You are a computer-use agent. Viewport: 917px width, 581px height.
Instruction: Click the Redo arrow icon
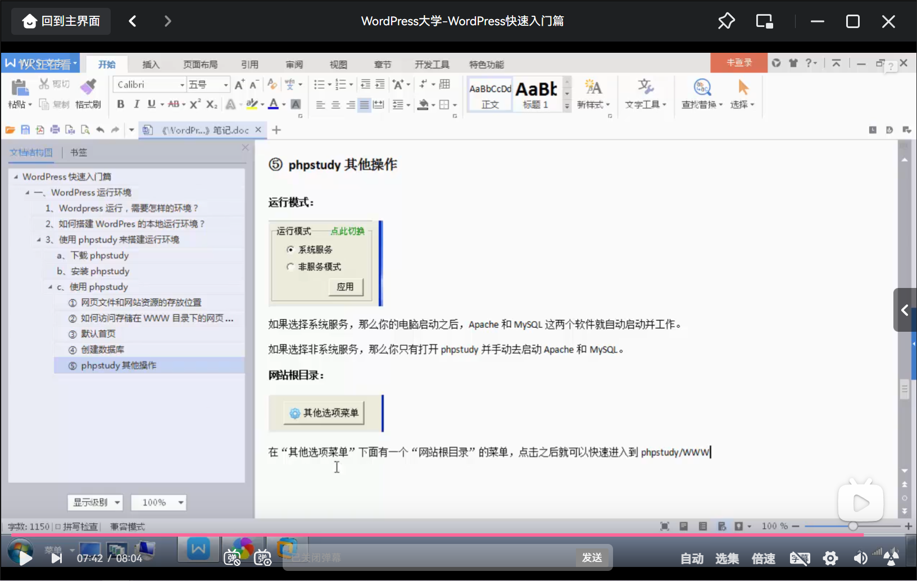click(x=115, y=130)
